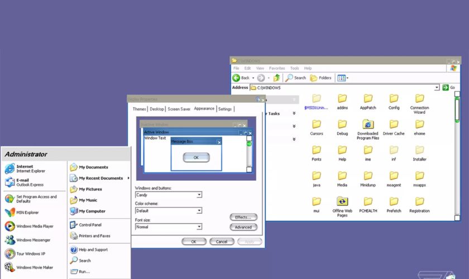The height and width of the screenshot is (279, 469).
Task: Launch Windows Media Player
Action: [x=33, y=226]
